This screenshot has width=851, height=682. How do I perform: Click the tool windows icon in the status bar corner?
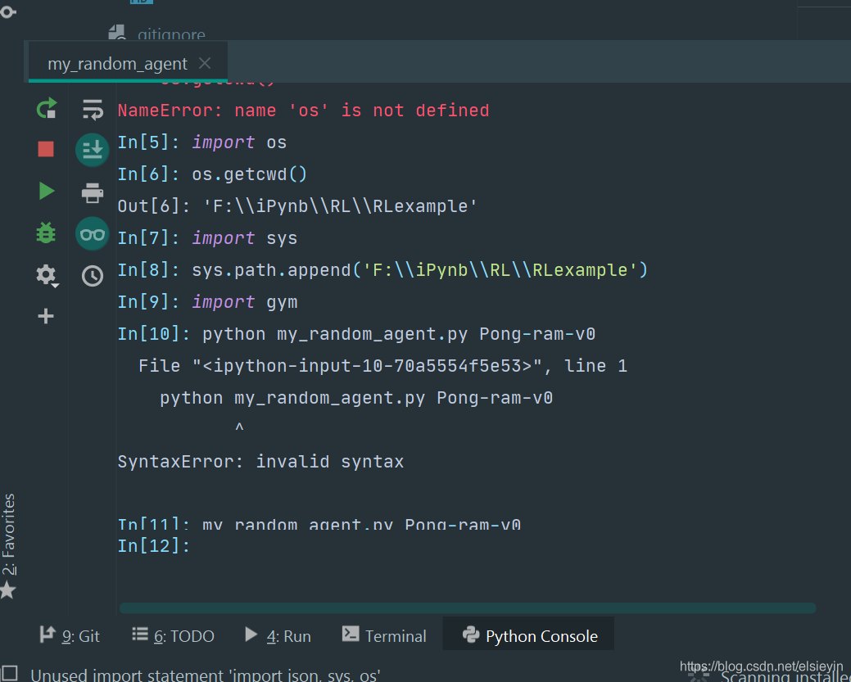point(9,674)
